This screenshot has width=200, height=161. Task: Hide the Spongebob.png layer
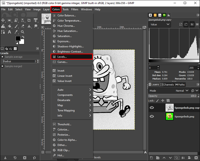(x=152, y=116)
